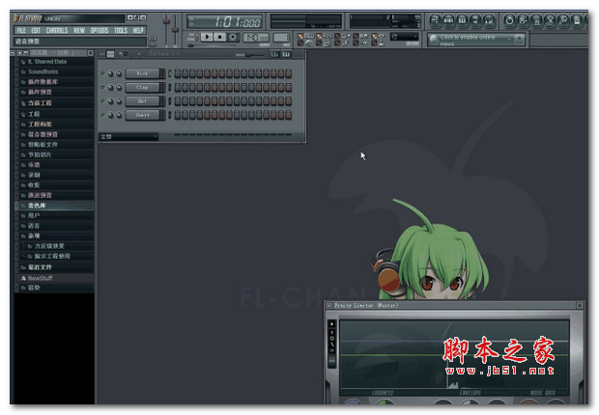Open the OPTIONS menu
The width and height of the screenshot is (599, 415).
(x=100, y=30)
